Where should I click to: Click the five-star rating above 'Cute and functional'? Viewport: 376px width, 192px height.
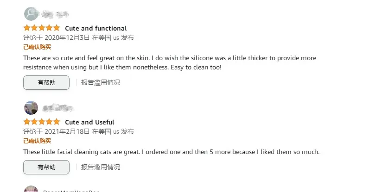click(42, 28)
